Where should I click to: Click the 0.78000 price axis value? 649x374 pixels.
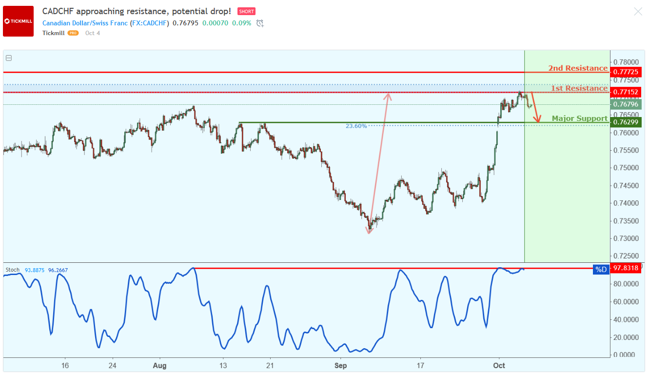[x=626, y=62]
